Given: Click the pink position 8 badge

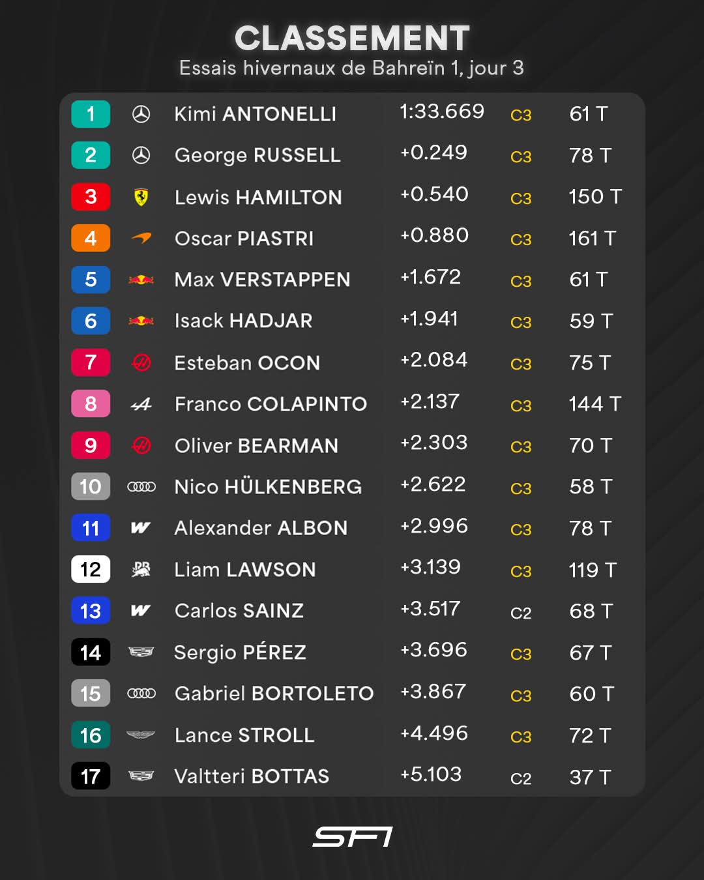Looking at the screenshot, I should click(91, 404).
